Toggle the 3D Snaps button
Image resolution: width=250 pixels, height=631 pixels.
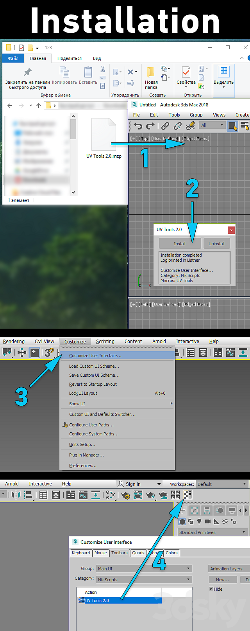49,352
